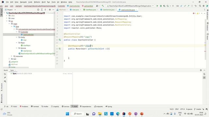Build the project with the hammer icon
Image resolution: width=209 pixels, height=117 pixels.
pyautogui.click(x=103, y=6)
